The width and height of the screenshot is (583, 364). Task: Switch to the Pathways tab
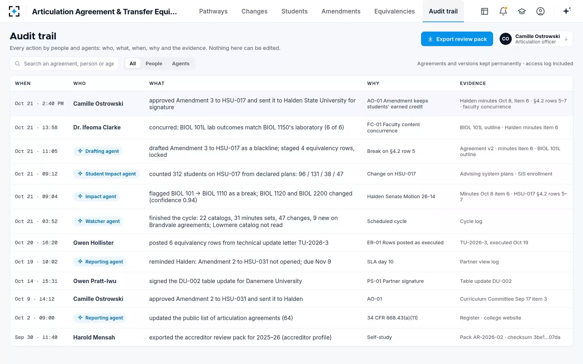213,11
